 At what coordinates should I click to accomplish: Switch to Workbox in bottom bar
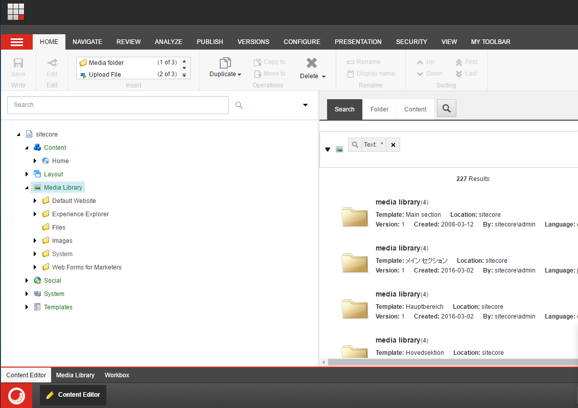(117, 375)
